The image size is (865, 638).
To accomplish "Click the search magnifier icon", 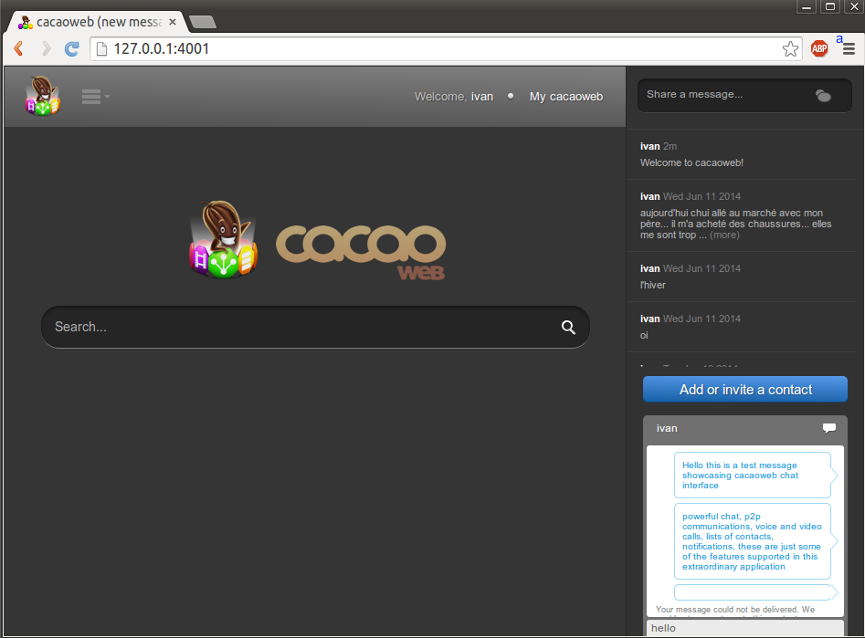I will pos(568,327).
